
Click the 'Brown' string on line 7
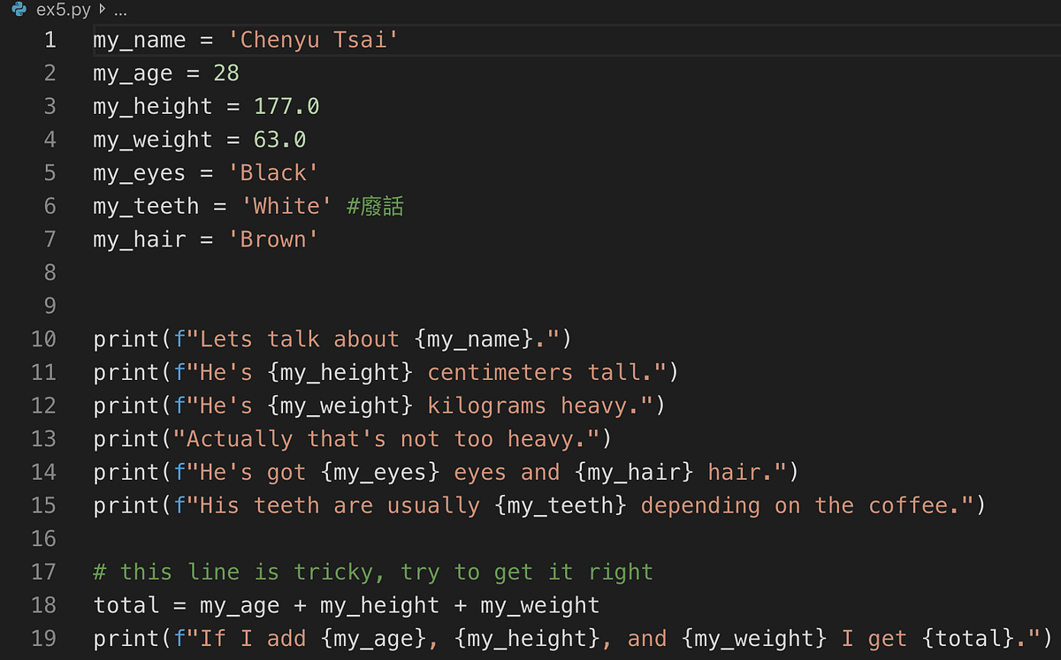coord(273,239)
